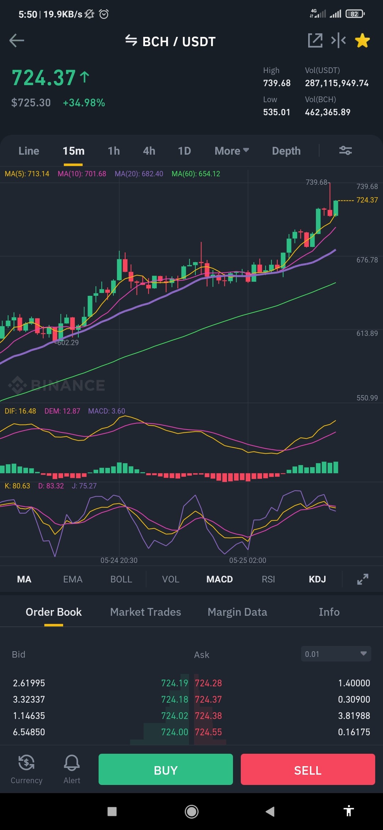Tap the red SELL button
This screenshot has width=383, height=830.
308,769
